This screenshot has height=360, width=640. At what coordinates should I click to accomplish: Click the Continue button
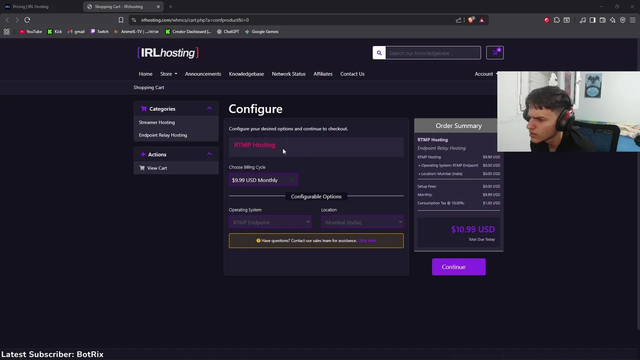pos(458,267)
